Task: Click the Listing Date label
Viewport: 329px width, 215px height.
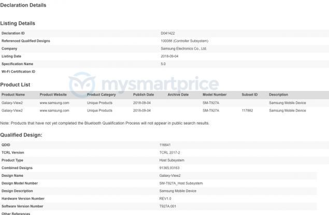Action: [x=11, y=56]
